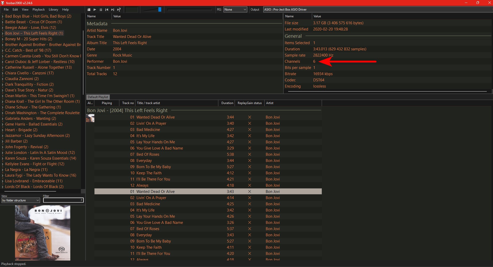
Task: Open the Library menu
Action: click(x=53, y=10)
